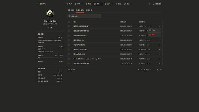Click the $9.79 plan balance value

pos(61,47)
